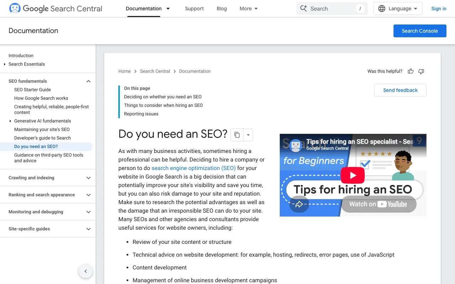
Task: Jump to Deciding on whether you need an SEO
Action: 163,97
